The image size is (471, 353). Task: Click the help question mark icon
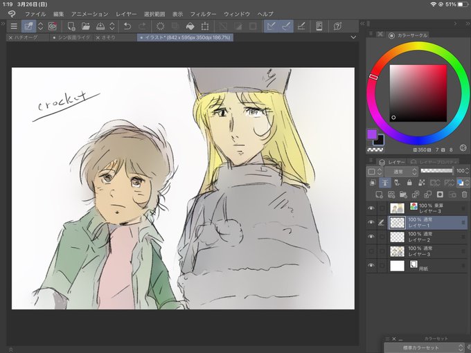click(x=337, y=26)
